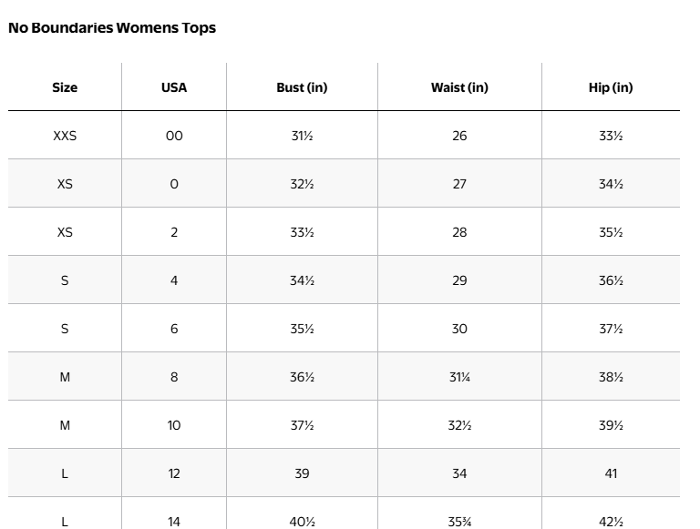This screenshot has width=700, height=529.
Task: Click the hip 39½ cell
Action: 611,424
